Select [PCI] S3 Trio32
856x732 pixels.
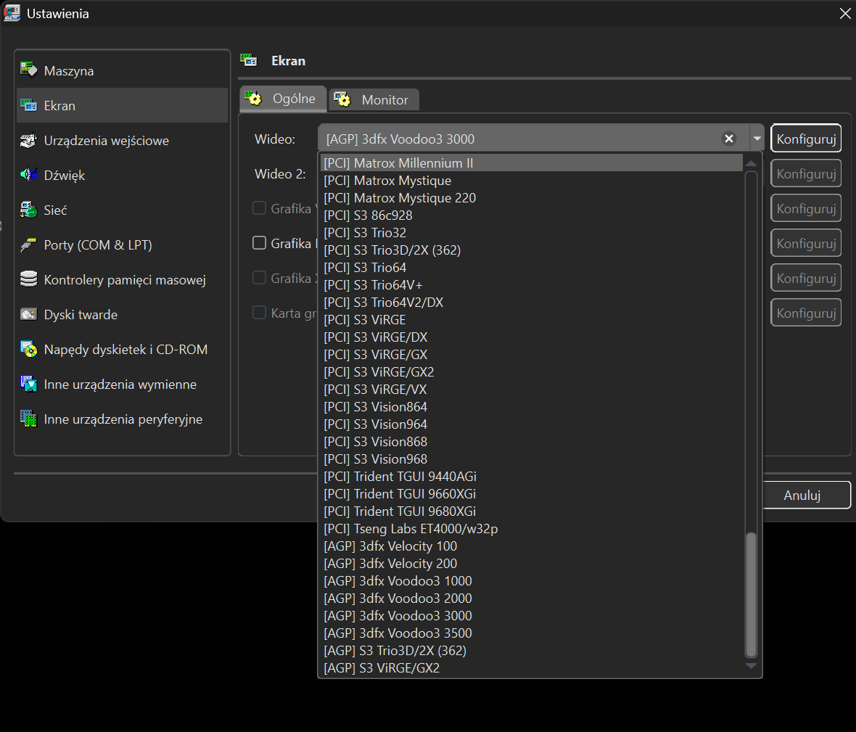pos(531,233)
